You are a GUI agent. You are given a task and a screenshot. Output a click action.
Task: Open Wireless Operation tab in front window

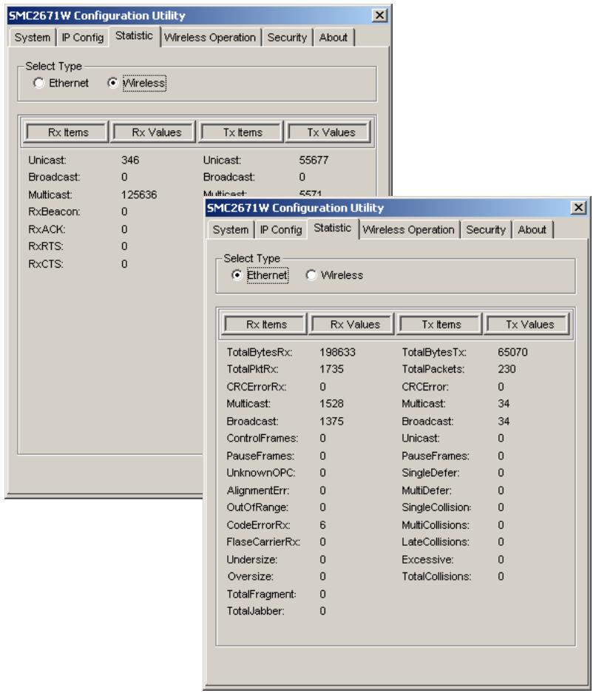[408, 230]
